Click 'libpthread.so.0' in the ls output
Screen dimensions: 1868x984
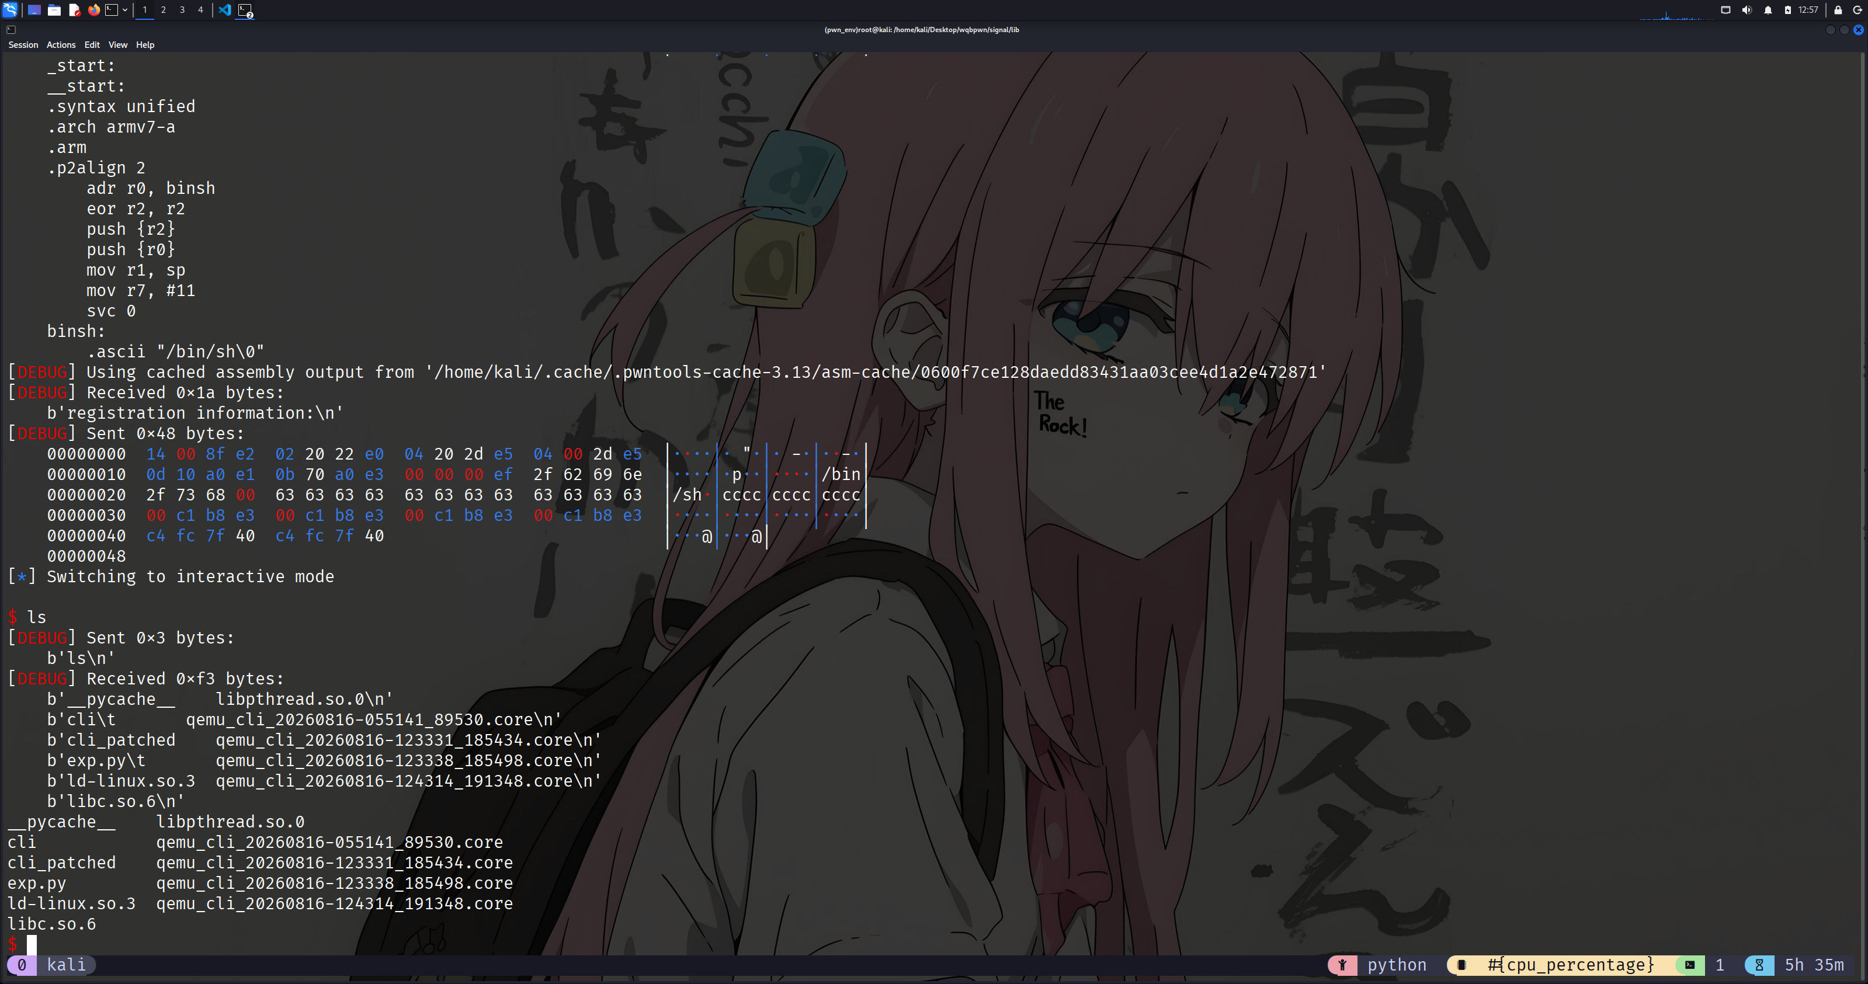pyautogui.click(x=231, y=822)
